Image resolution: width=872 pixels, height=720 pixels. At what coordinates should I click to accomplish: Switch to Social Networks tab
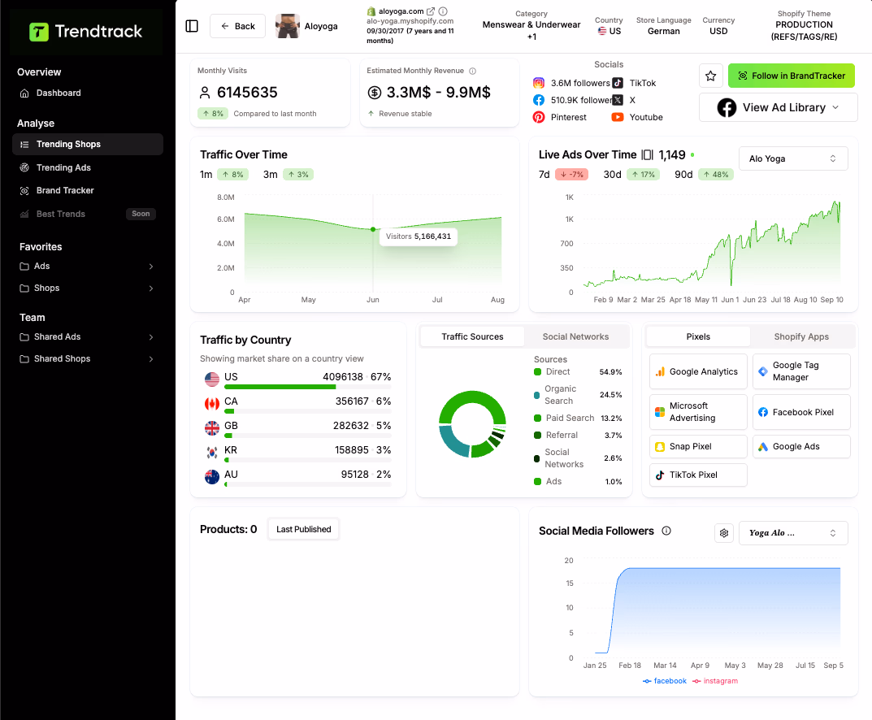pos(575,337)
